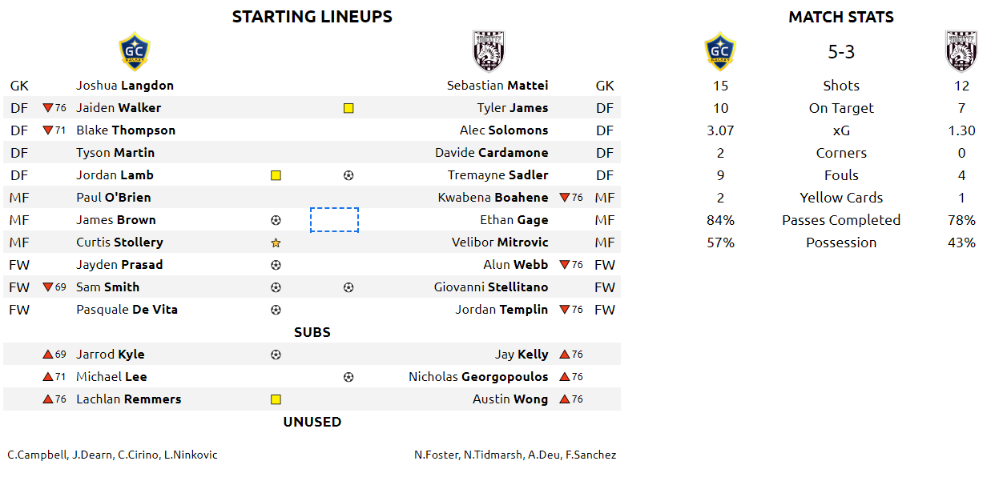
Task: Click the Gold Coast crest above the left lineup
Action: click(135, 51)
